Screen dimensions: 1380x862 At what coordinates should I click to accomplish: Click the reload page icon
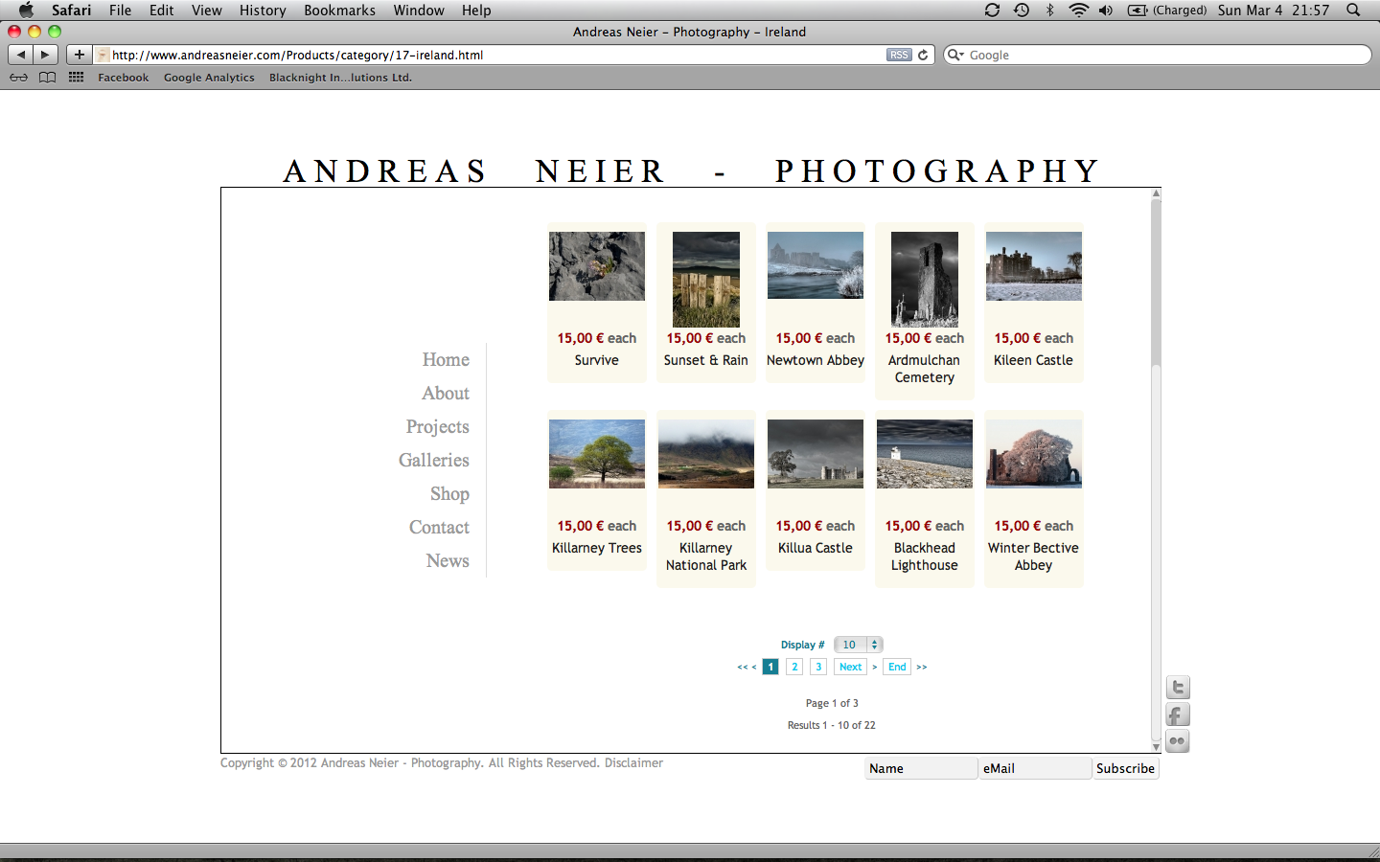tap(923, 55)
